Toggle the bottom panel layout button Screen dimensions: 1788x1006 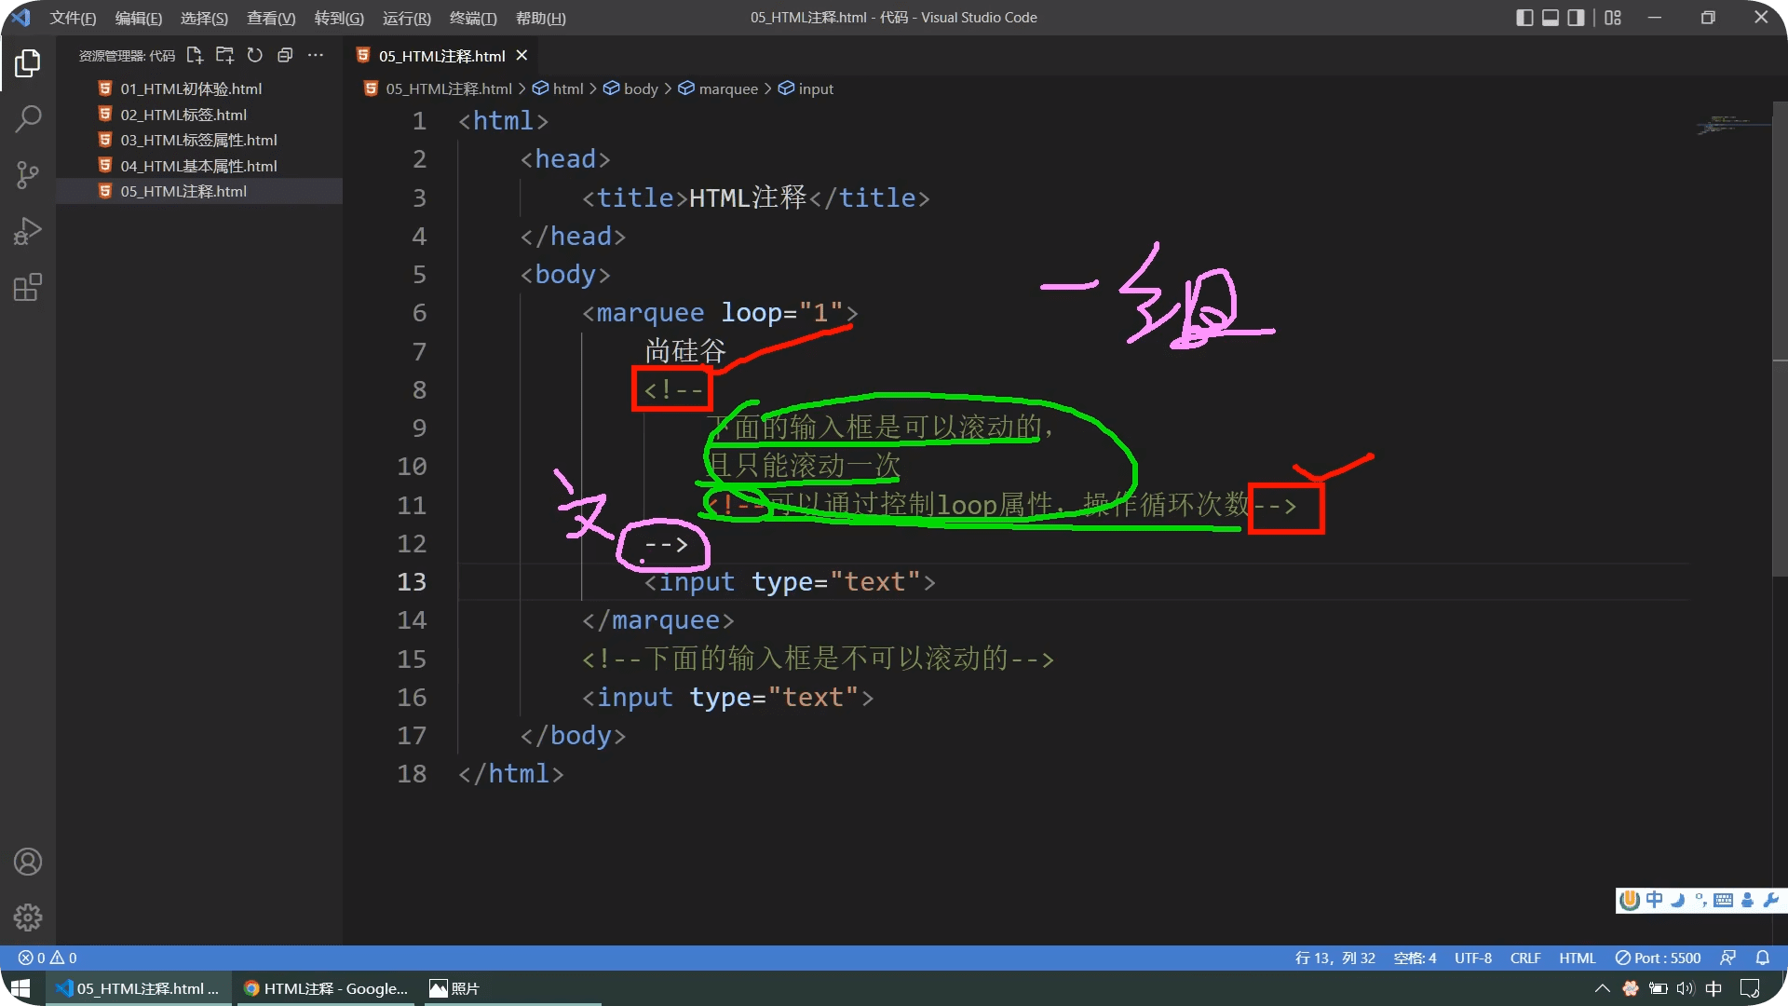1551,18
